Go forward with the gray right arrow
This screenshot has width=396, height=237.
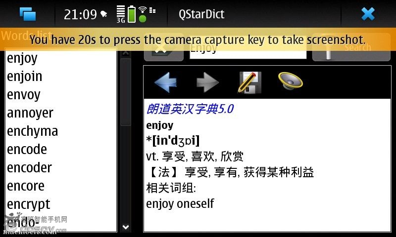tap(207, 82)
